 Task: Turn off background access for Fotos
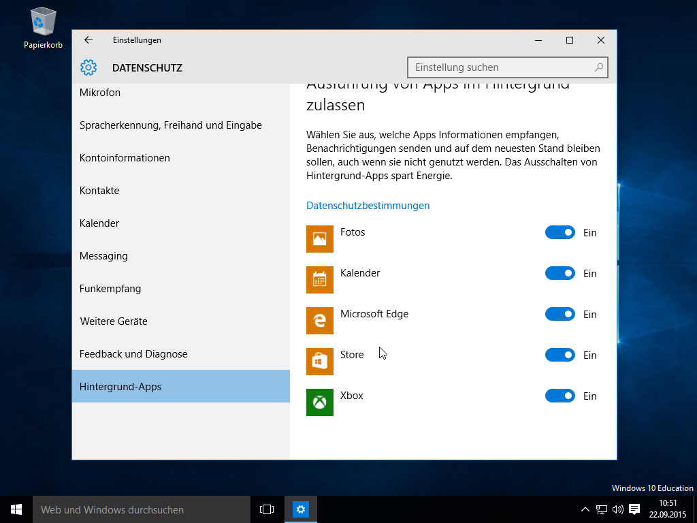click(560, 233)
